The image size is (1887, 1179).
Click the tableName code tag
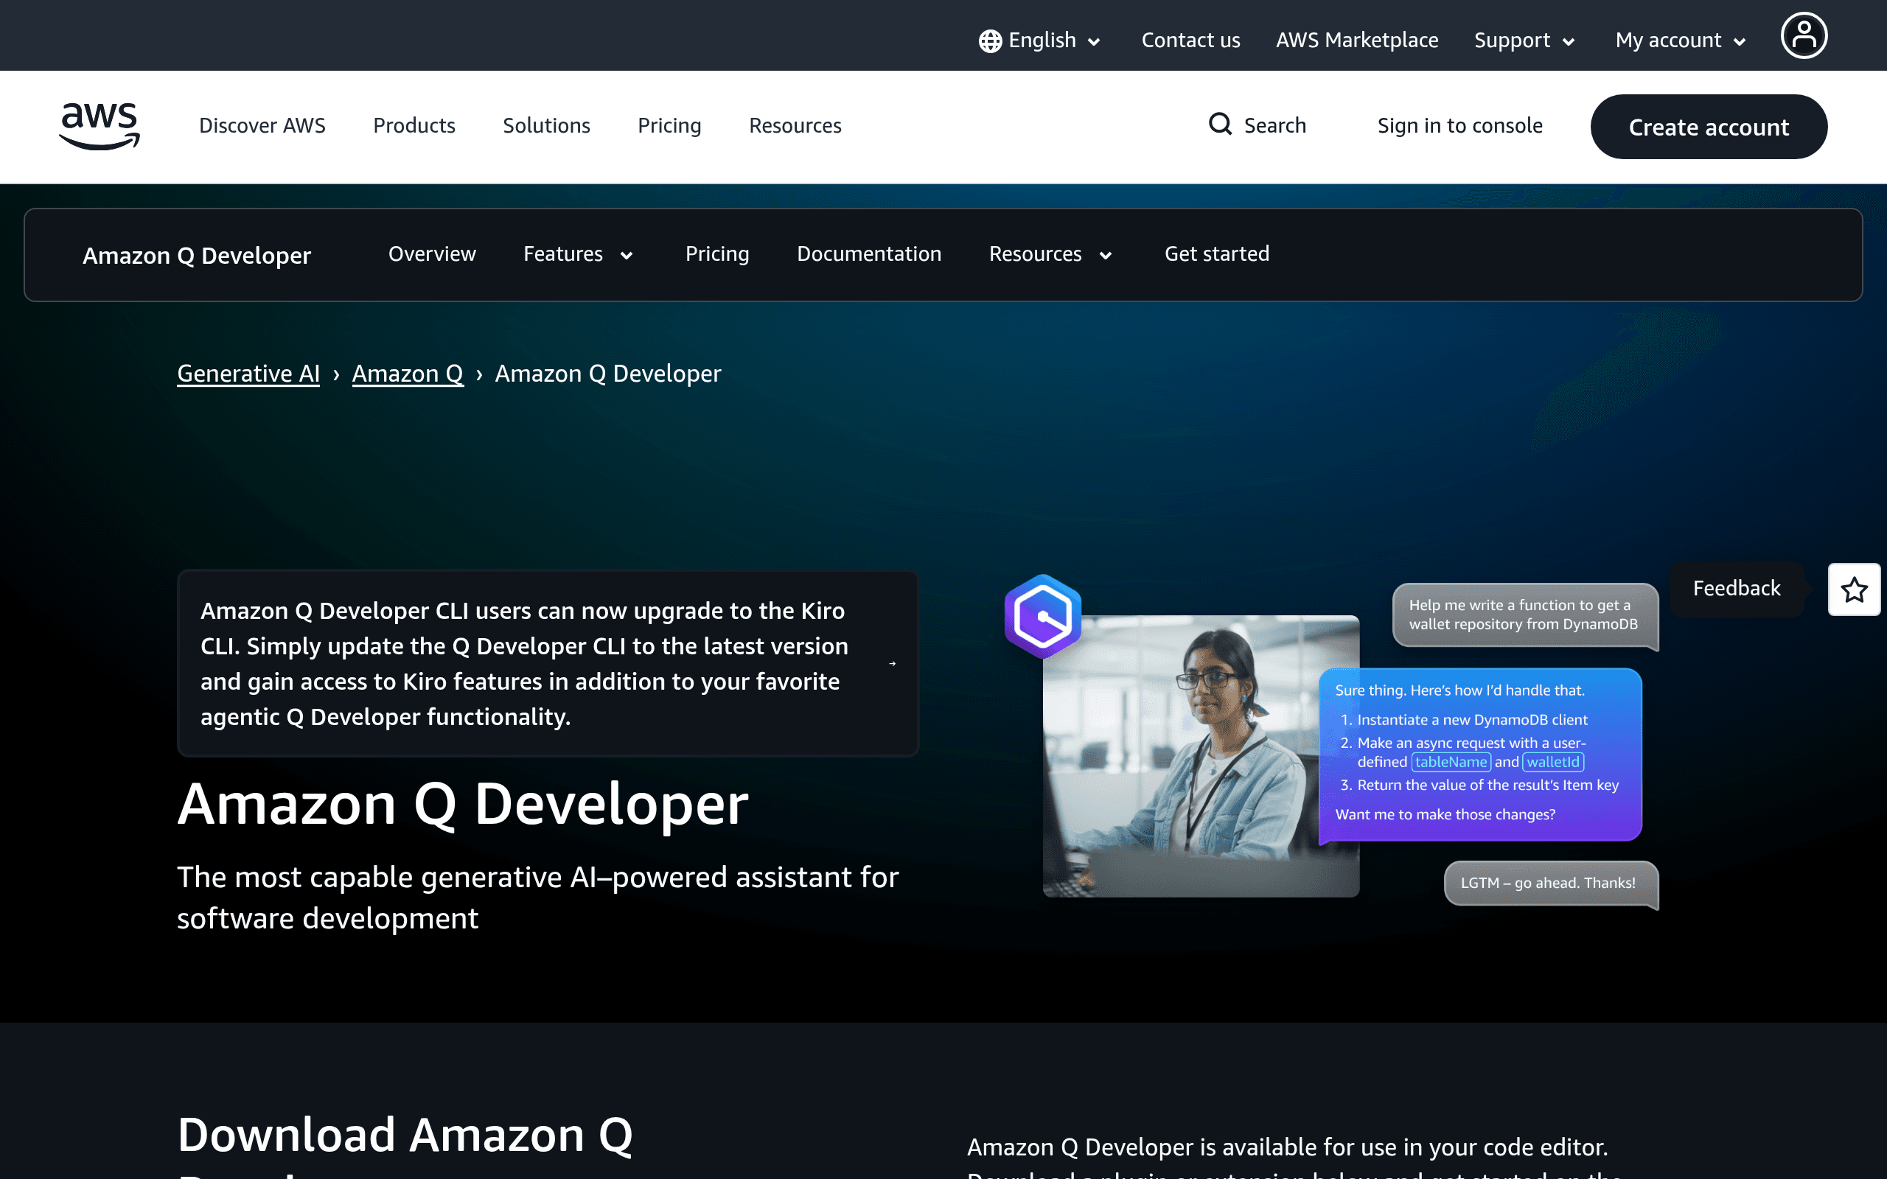click(1451, 763)
